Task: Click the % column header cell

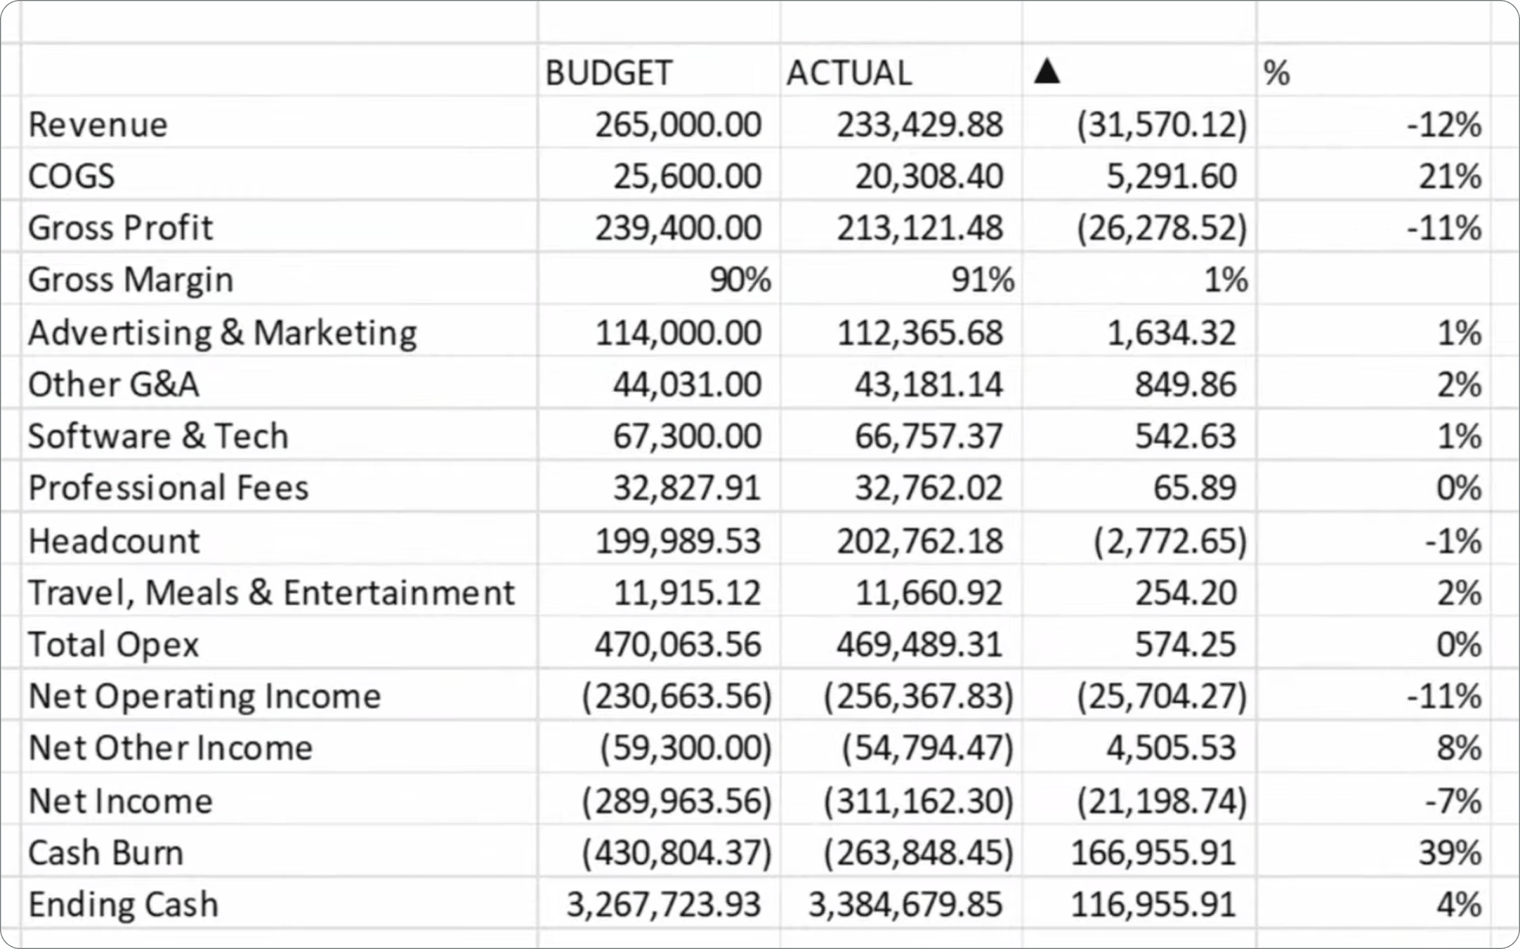Action: (x=1374, y=70)
